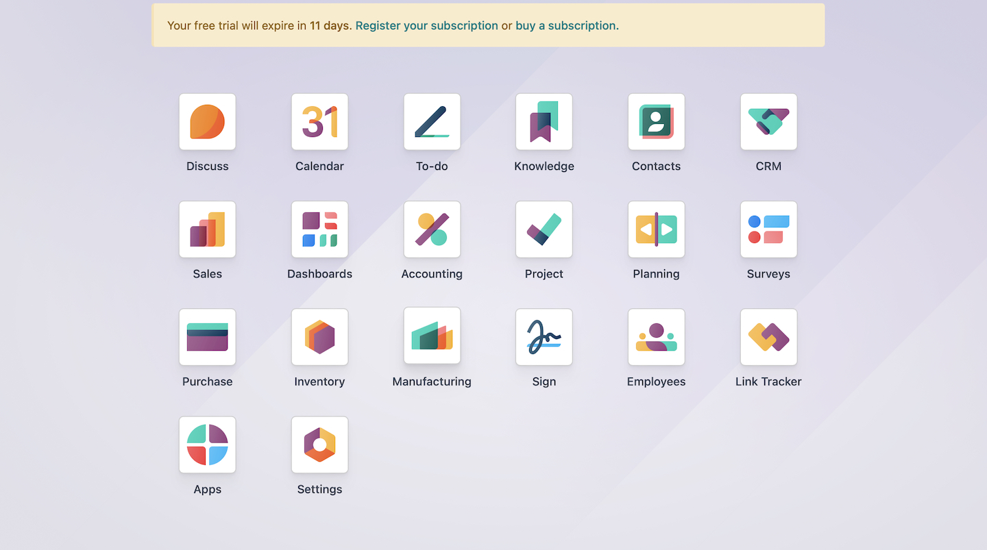Click the 'Register your subscription' link
This screenshot has height=550, width=987.
426,26
